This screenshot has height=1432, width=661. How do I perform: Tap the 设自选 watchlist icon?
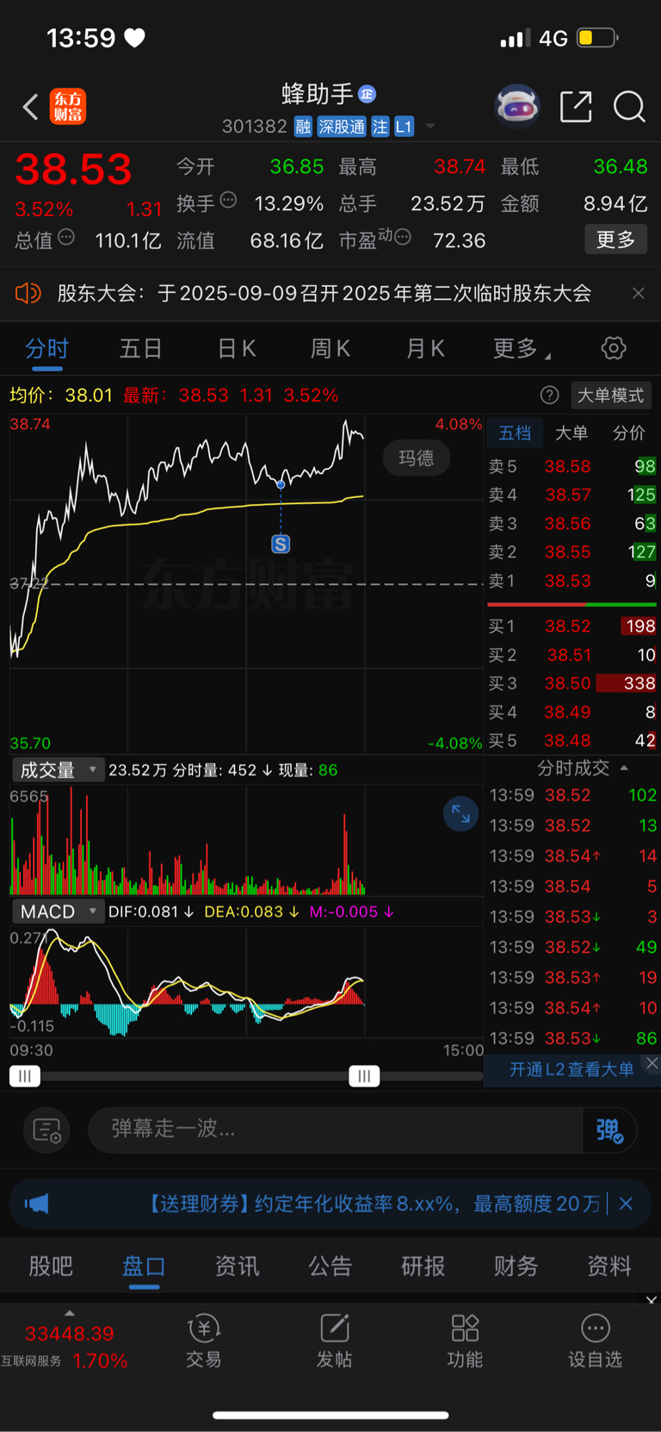click(x=595, y=1341)
